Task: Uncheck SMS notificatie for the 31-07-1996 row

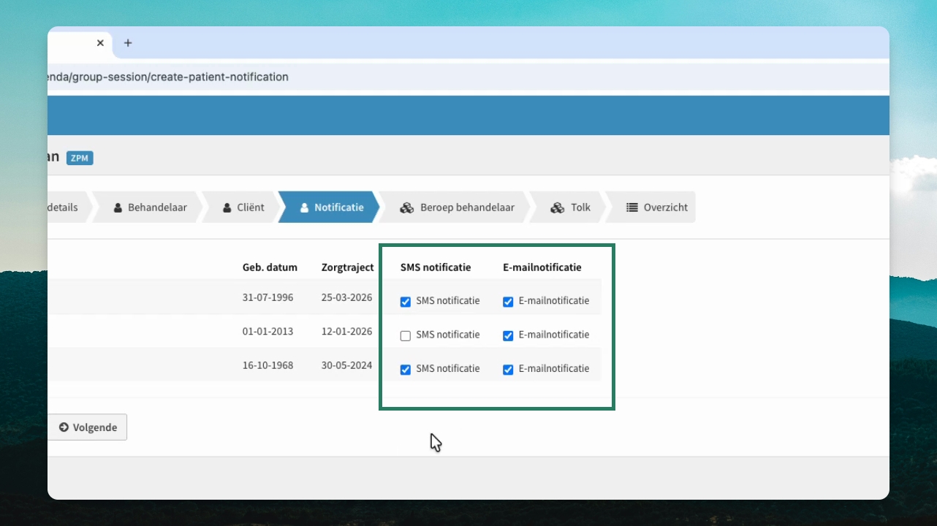Action: click(406, 302)
